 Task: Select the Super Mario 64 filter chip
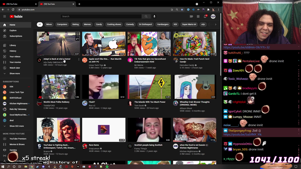(189, 24)
